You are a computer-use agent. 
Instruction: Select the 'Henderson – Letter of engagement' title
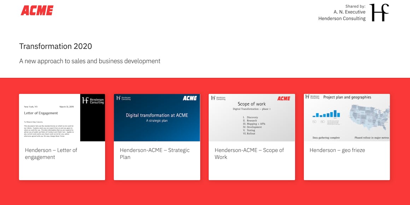coord(51,153)
